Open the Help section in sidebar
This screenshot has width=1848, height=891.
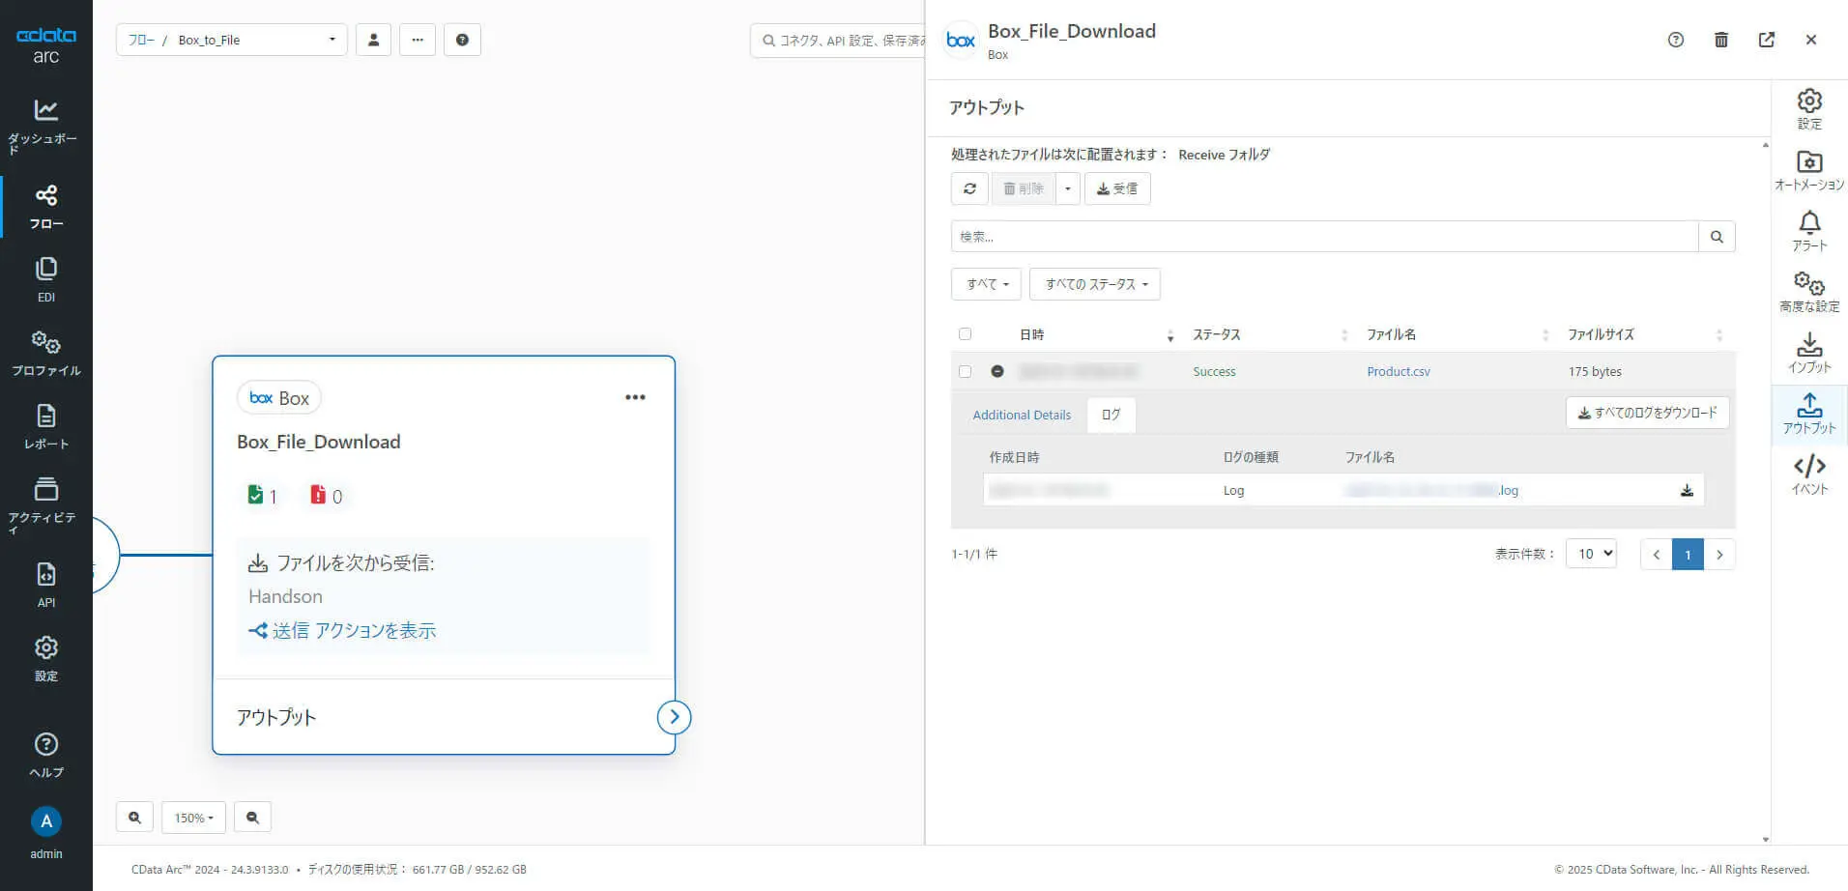click(45, 755)
